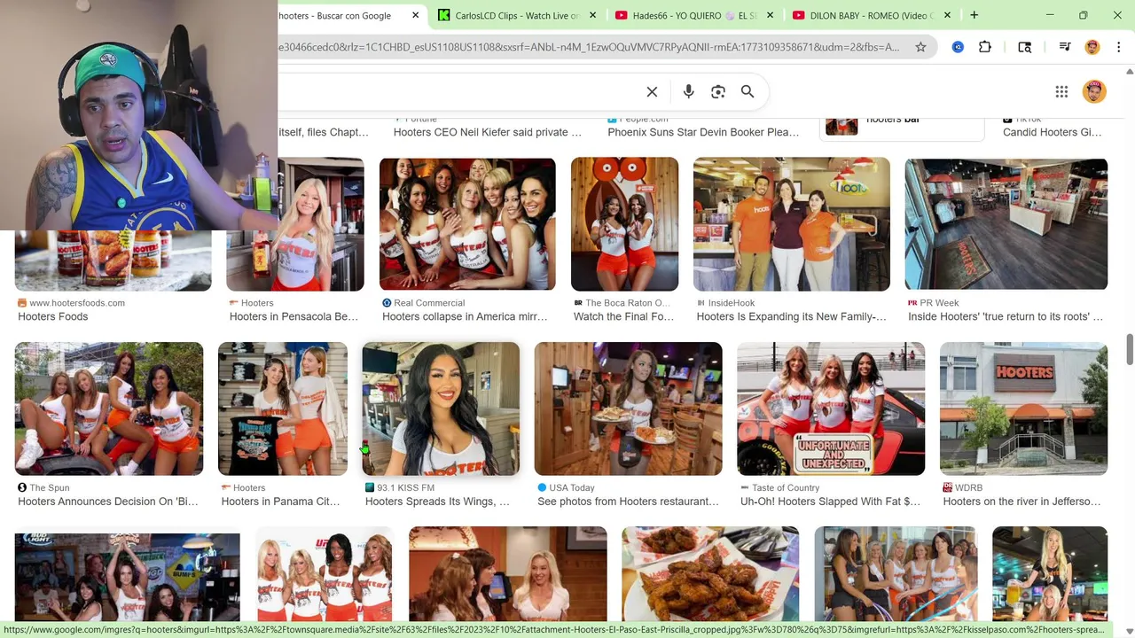
Task: Click 'Hooters Is Expanding its New Family-...' link
Action: tap(791, 316)
